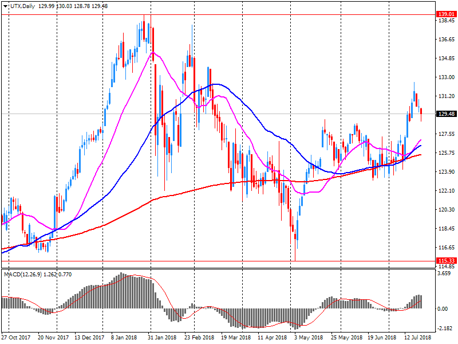Viewport: 458px width, 344px height.
Task: Click the 116.65 price scale value
Action: click(447, 248)
